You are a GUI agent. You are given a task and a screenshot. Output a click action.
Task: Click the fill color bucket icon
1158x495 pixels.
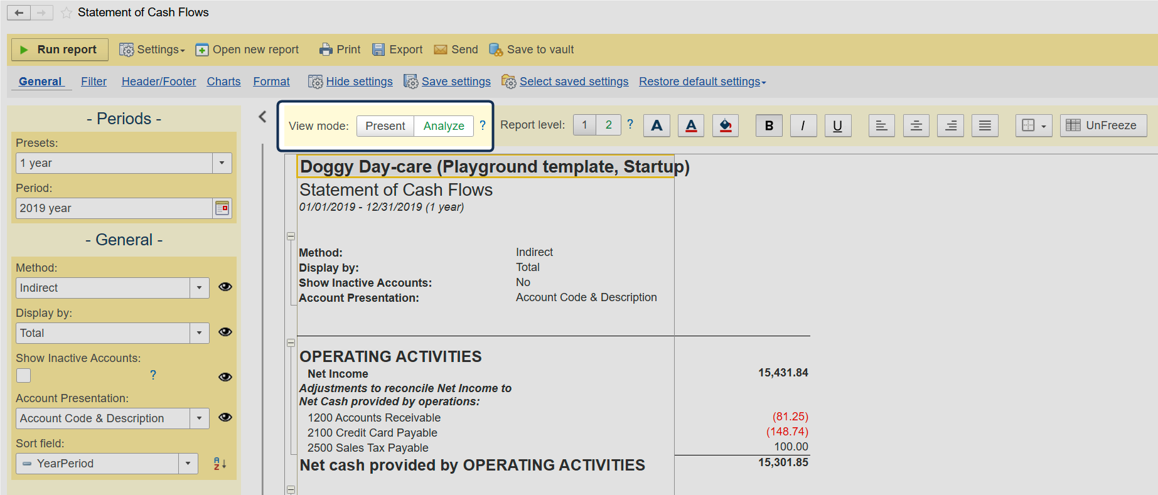point(725,125)
